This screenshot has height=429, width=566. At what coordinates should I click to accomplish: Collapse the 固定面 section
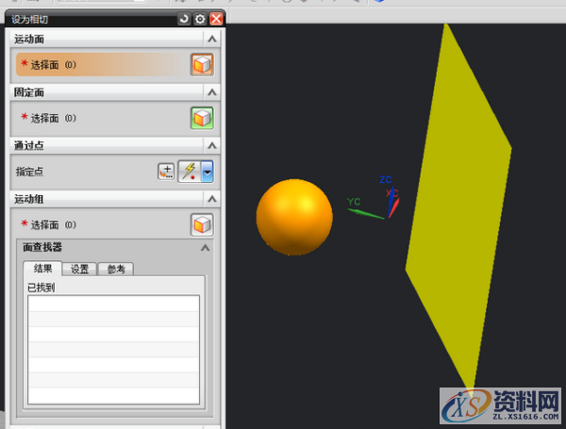(212, 92)
